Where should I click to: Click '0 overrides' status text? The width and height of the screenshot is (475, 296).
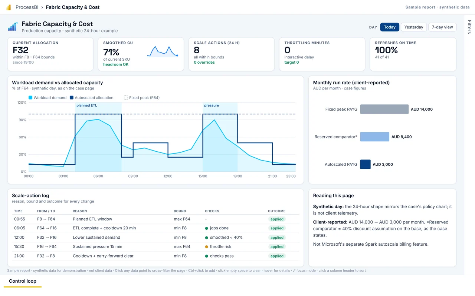204,63
